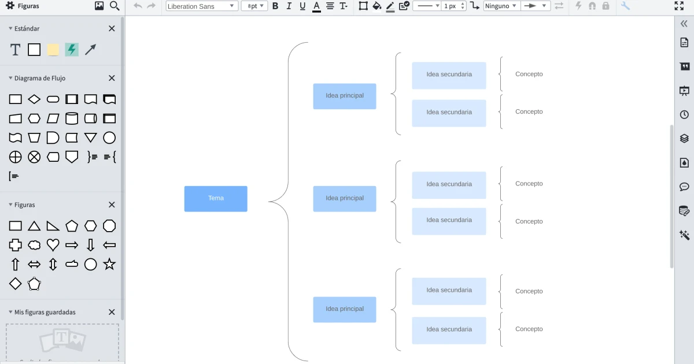694x364 pixels.
Task: Select the yellow sticky note shape
Action: (53, 50)
